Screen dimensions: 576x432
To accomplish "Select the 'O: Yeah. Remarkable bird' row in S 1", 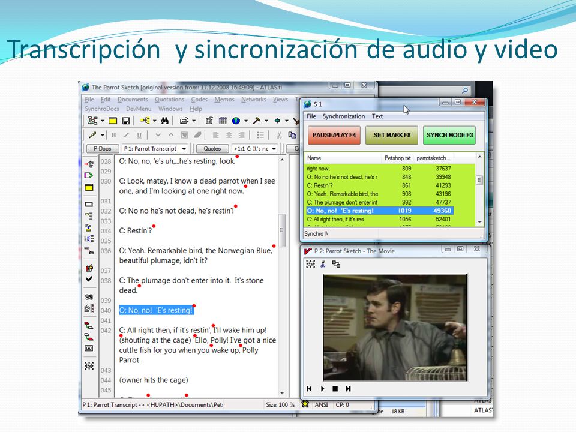I will (x=379, y=194).
